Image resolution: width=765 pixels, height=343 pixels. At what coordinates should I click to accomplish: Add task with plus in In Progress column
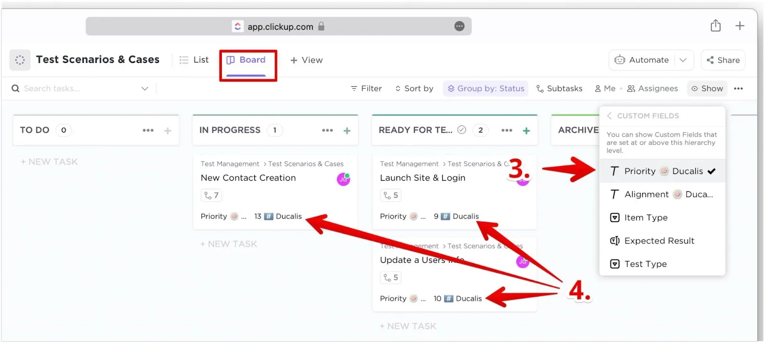point(347,131)
